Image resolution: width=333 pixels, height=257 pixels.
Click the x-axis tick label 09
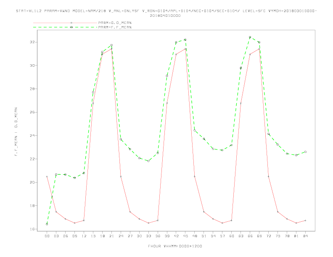click(x=74, y=236)
